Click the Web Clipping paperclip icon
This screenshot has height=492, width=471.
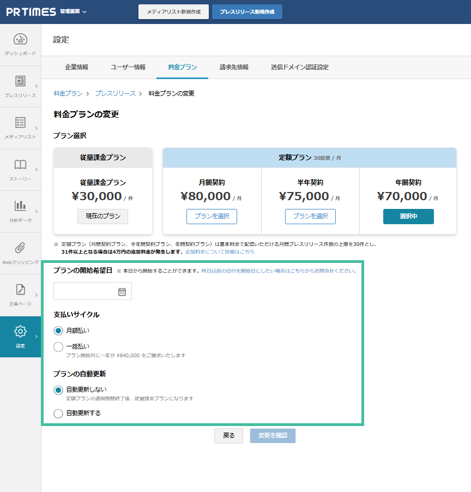click(x=20, y=248)
